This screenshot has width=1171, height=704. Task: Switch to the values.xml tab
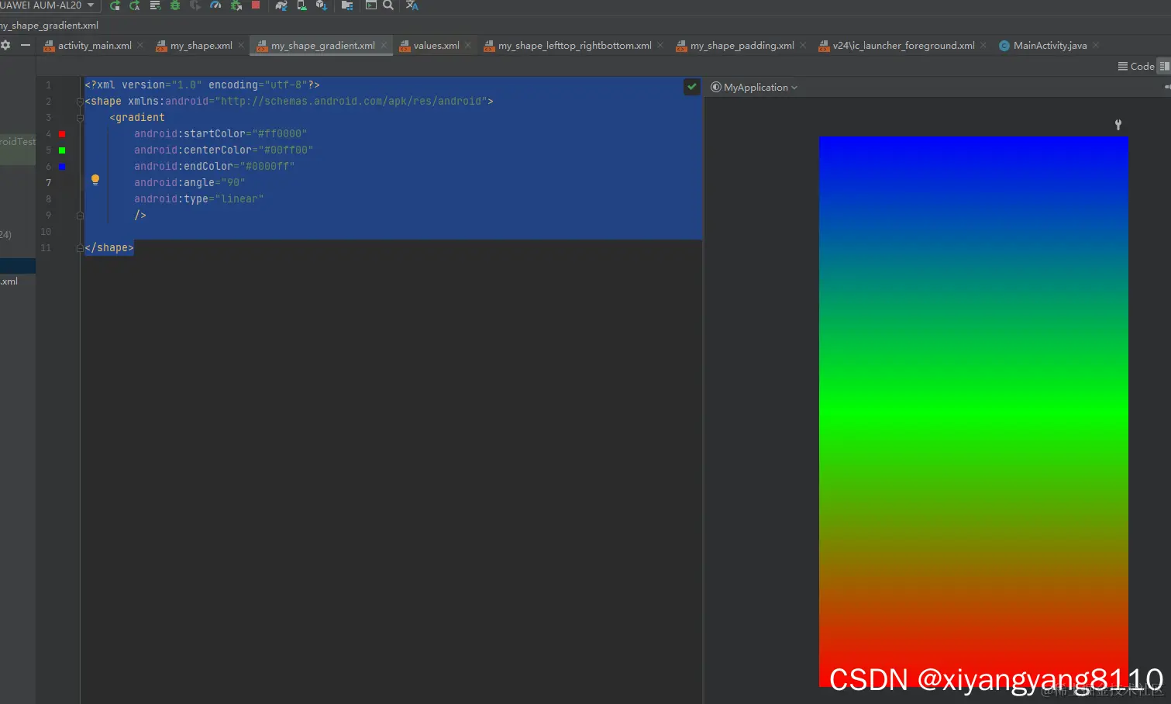436,46
